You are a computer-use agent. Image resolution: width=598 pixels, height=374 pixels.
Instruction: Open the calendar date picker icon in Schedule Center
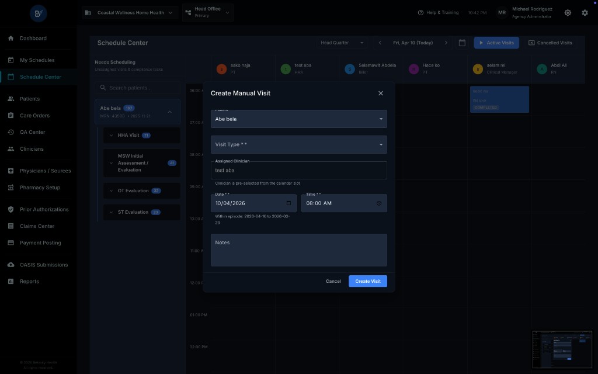coord(462,43)
